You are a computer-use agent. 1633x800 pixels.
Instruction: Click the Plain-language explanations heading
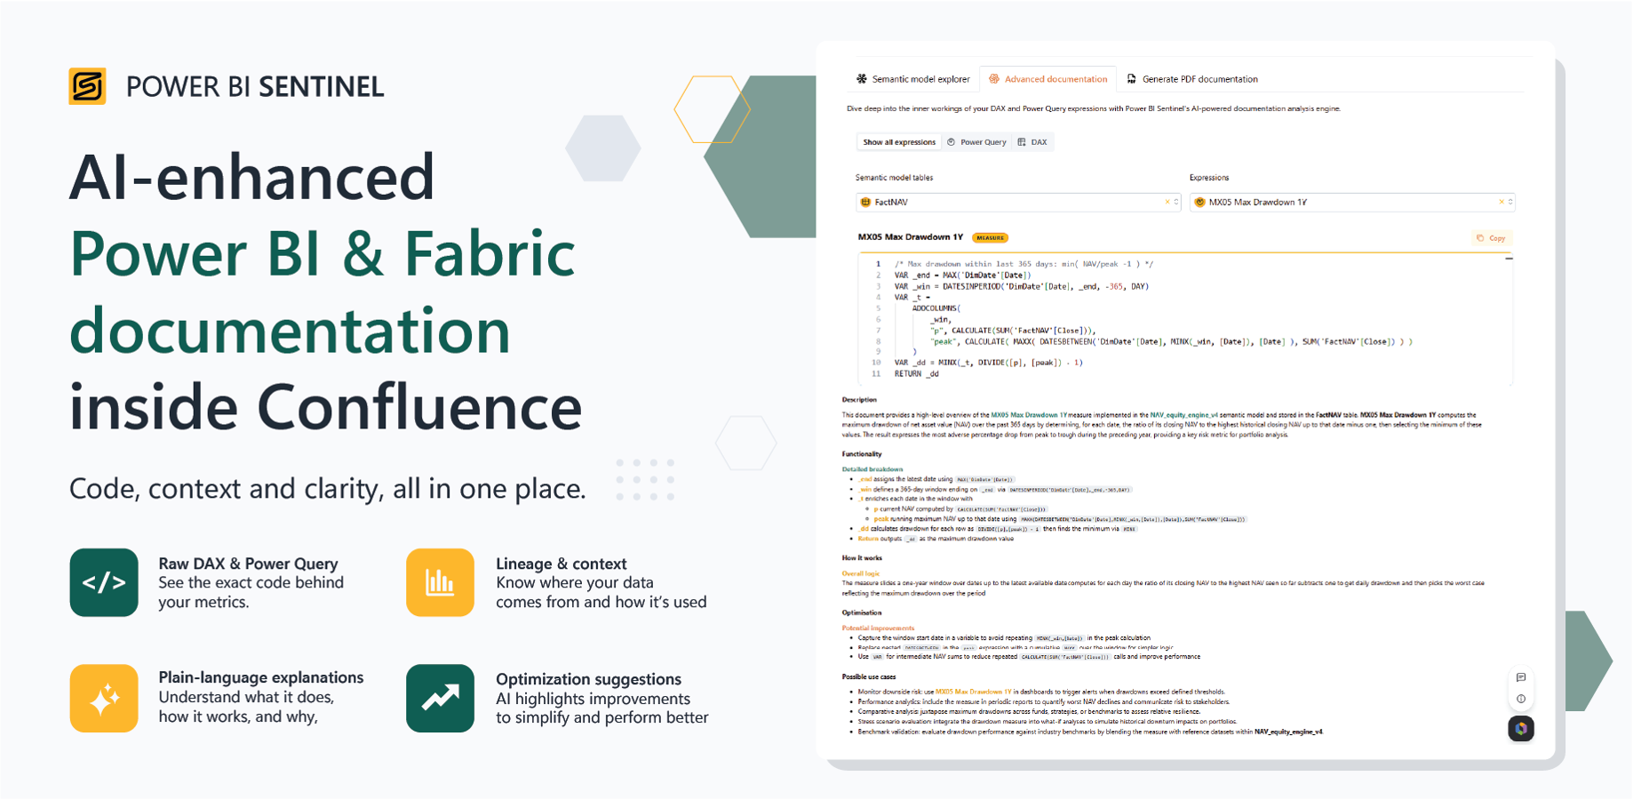coord(260,677)
